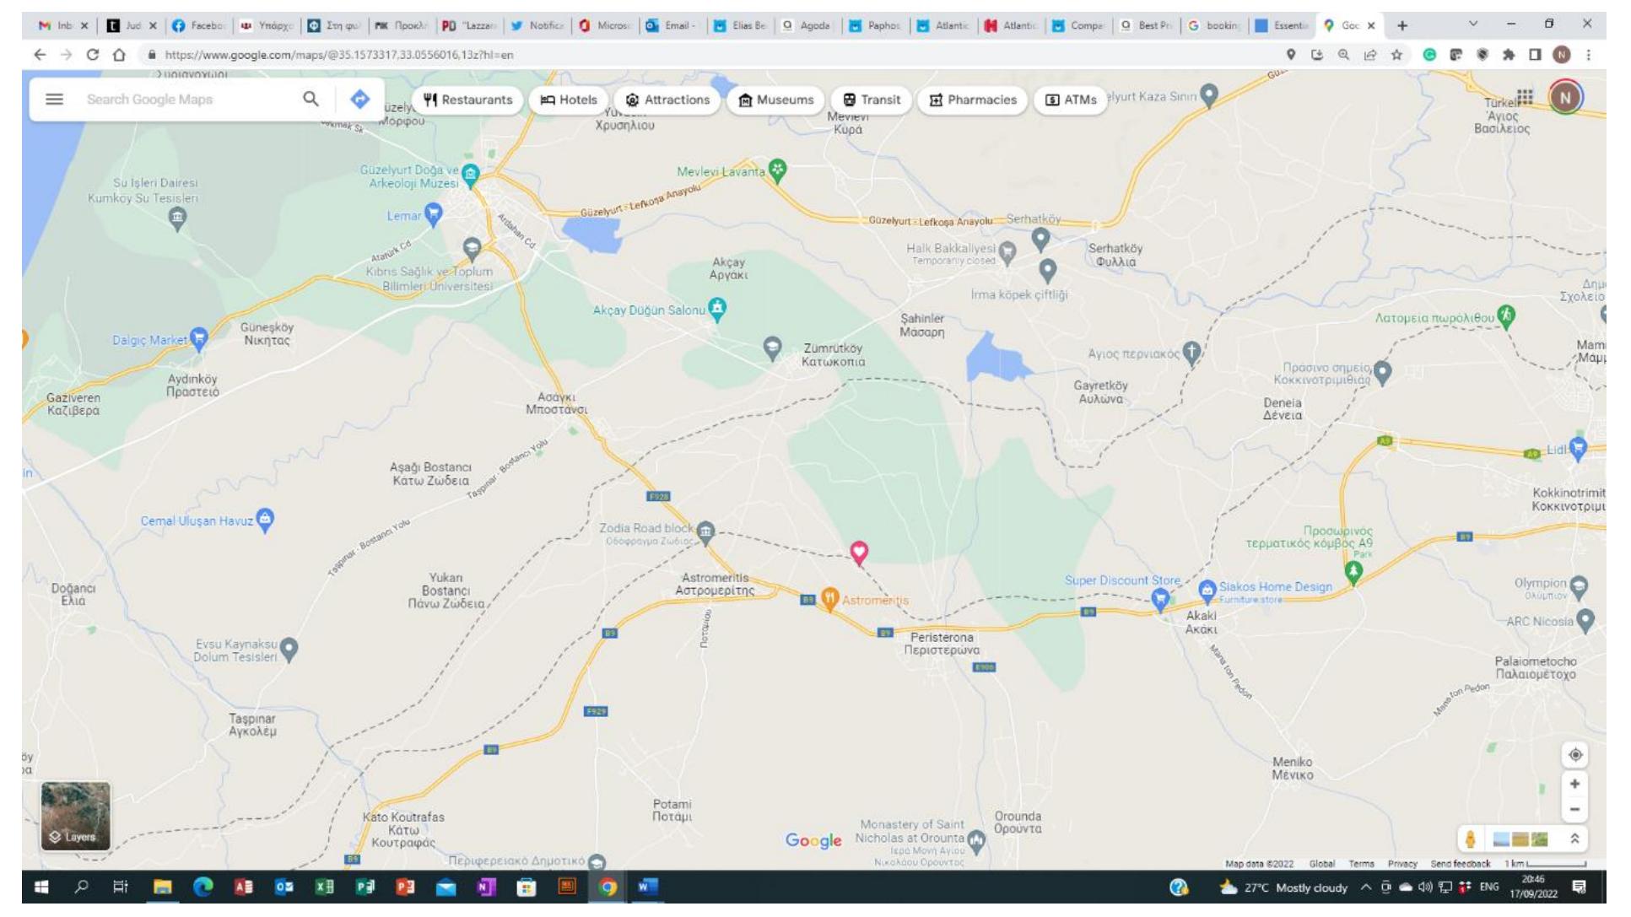Viewport: 1631px width, 917px height.
Task: Open a new browser tab
Action: pos(1402,25)
